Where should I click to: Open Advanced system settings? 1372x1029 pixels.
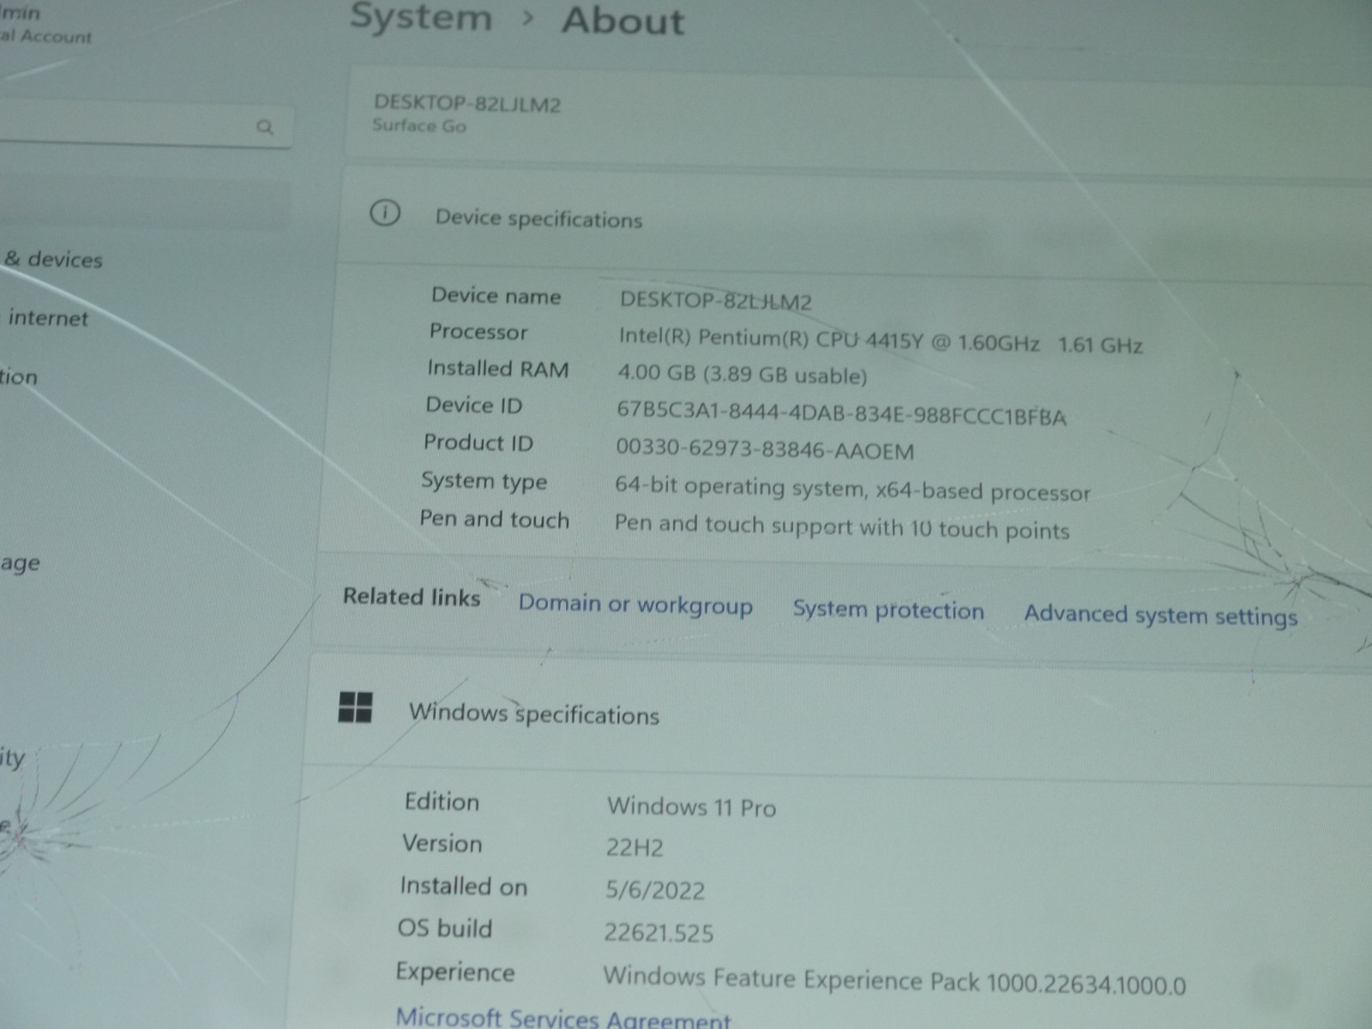pyautogui.click(x=1160, y=615)
